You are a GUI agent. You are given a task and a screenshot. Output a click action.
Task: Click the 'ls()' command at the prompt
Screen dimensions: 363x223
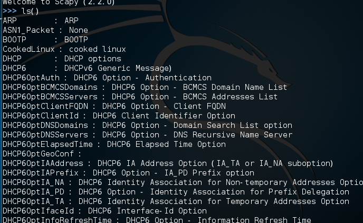point(30,11)
